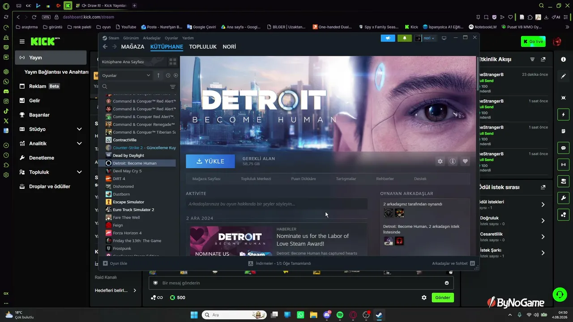The image size is (573, 322).
Task: Add Detroit: Become Human to favorites
Action: coord(465,161)
